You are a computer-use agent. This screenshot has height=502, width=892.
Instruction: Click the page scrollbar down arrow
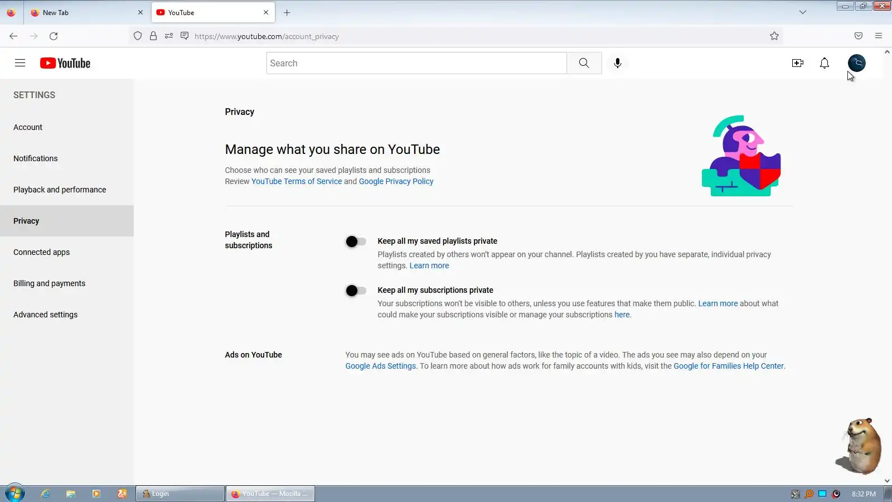tap(888, 480)
